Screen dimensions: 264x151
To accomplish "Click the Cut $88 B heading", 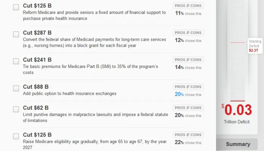I will point(36,87).
